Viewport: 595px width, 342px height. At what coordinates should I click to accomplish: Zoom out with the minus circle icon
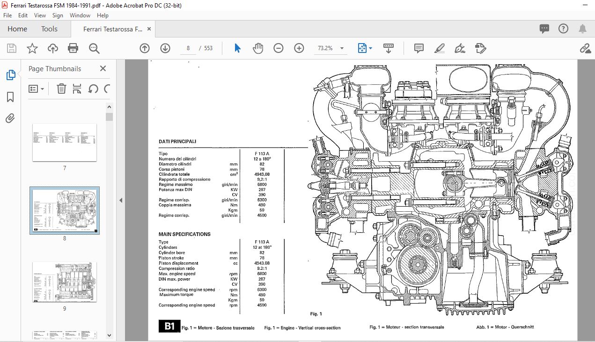pyautogui.click(x=279, y=48)
